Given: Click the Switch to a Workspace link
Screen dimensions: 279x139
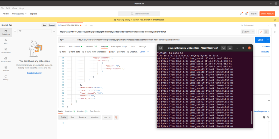Looking at the screenshot, I should [154, 20].
